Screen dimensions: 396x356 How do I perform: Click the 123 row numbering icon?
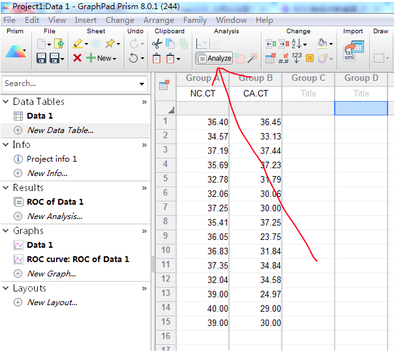[297, 58]
